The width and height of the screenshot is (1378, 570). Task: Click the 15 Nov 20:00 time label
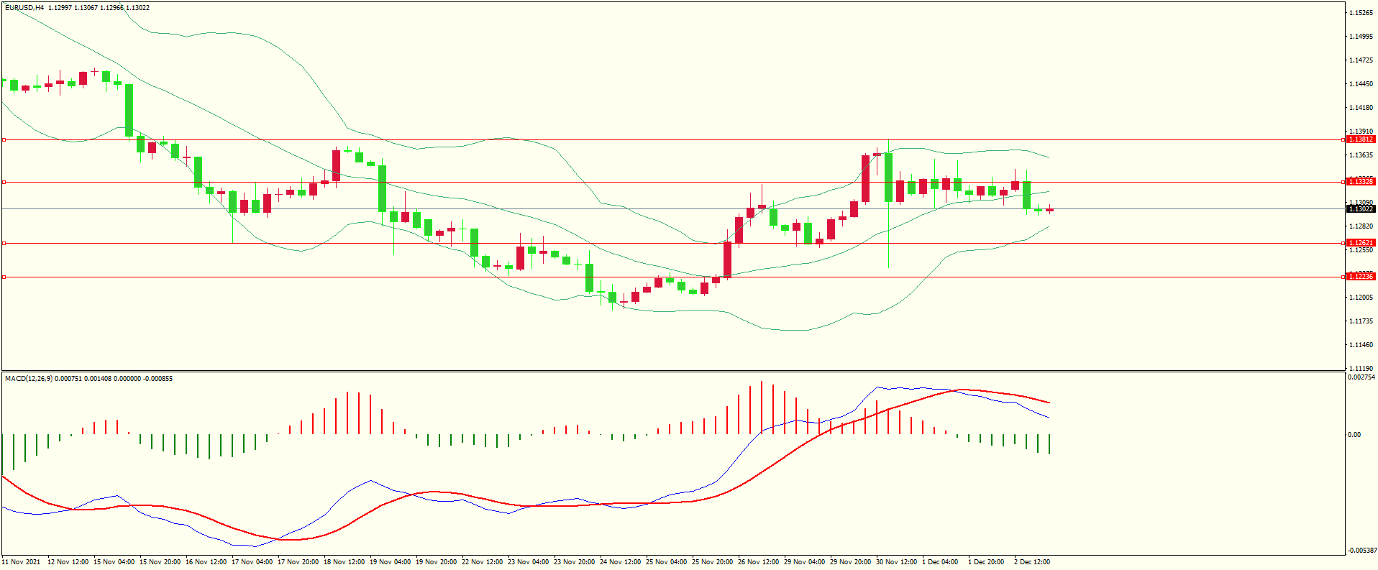[160, 562]
